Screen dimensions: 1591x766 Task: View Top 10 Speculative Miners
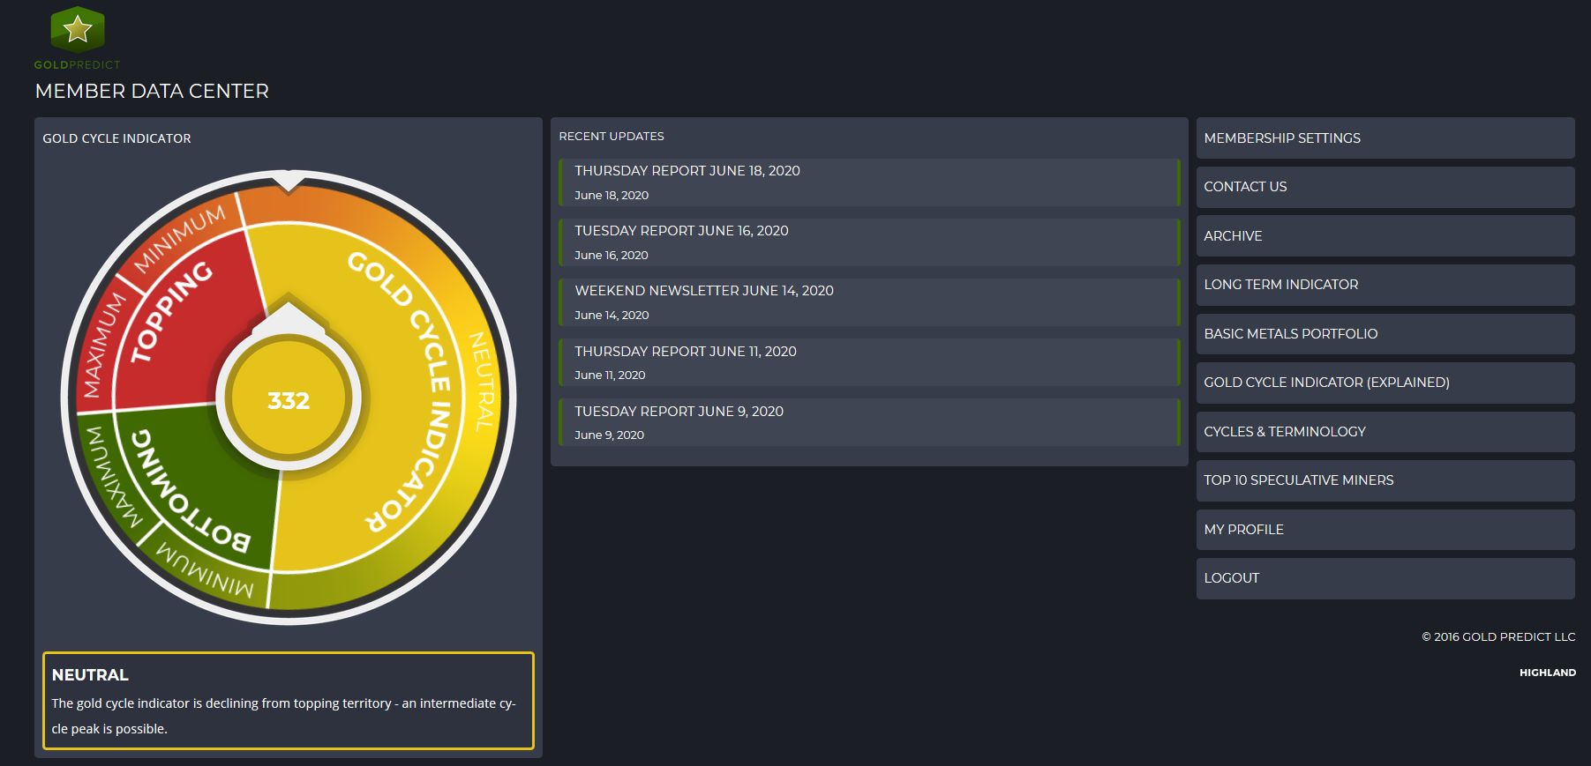[x=1385, y=480]
